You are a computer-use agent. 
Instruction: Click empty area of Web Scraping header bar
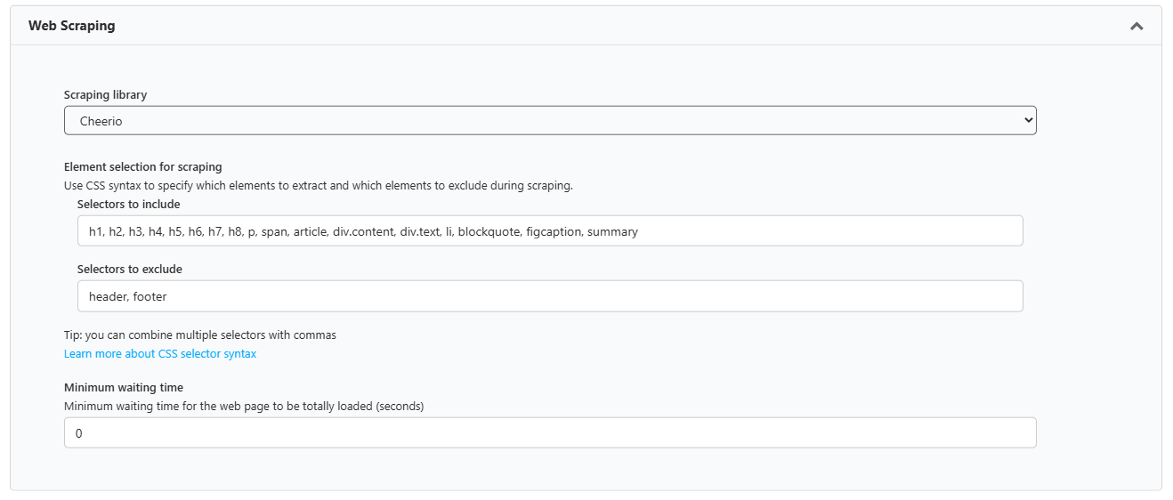click(x=623, y=26)
